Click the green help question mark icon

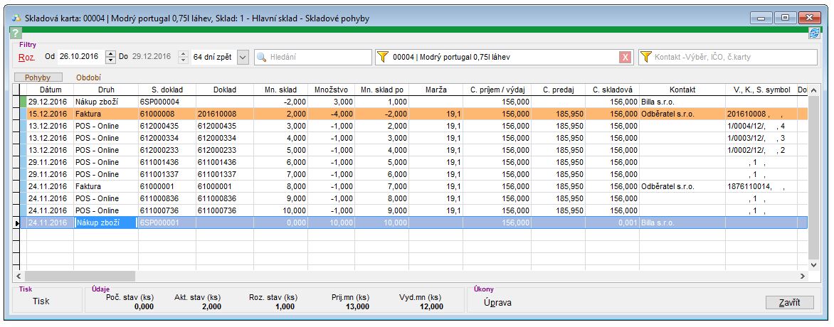pyautogui.click(x=16, y=33)
